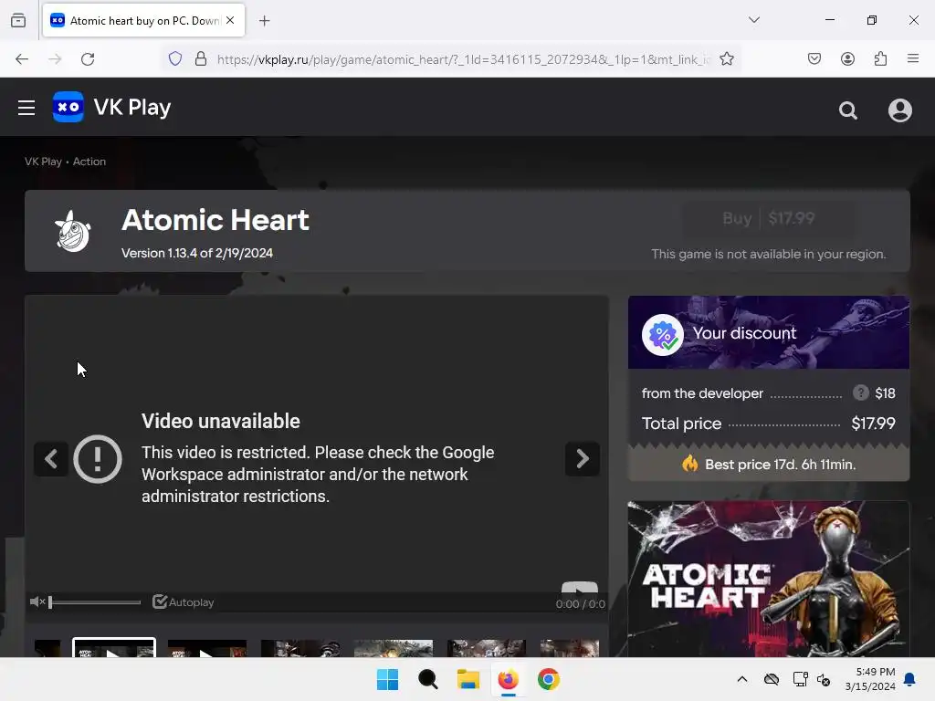
Task: Click the Buy $17.99 button
Action: 769,219
